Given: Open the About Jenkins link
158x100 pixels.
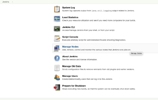Looking at the screenshot, I should (x=70, y=56).
